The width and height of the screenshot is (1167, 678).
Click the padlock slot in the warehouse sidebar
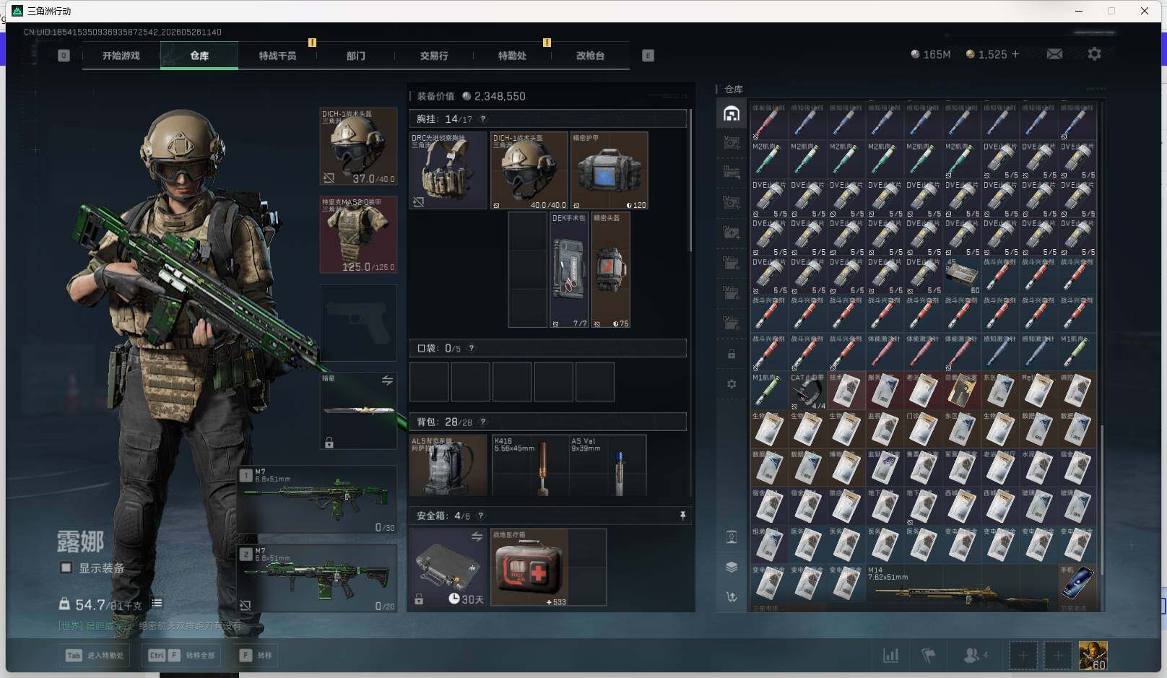(732, 354)
